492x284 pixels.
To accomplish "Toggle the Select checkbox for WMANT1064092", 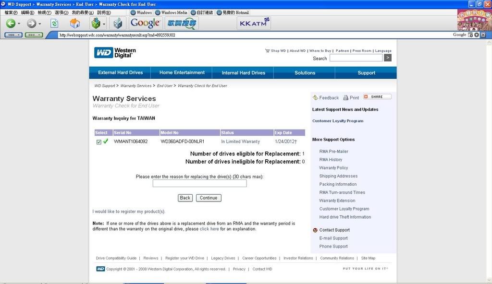I will click(99, 142).
